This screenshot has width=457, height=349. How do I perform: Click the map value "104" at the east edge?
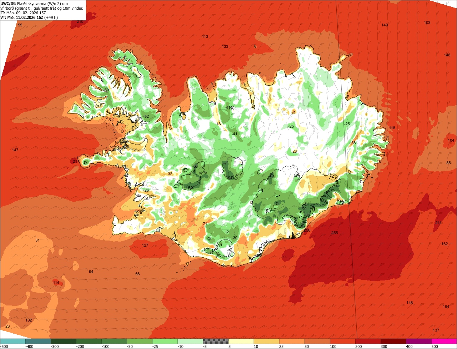[x=451, y=140]
